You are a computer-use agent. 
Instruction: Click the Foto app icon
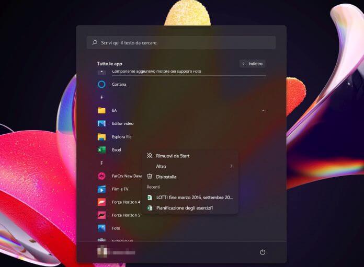101,228
